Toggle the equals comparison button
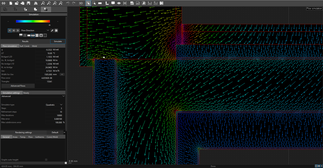Image resolution: width=323 pixels, height=168 pixels. (x=14, y=30)
